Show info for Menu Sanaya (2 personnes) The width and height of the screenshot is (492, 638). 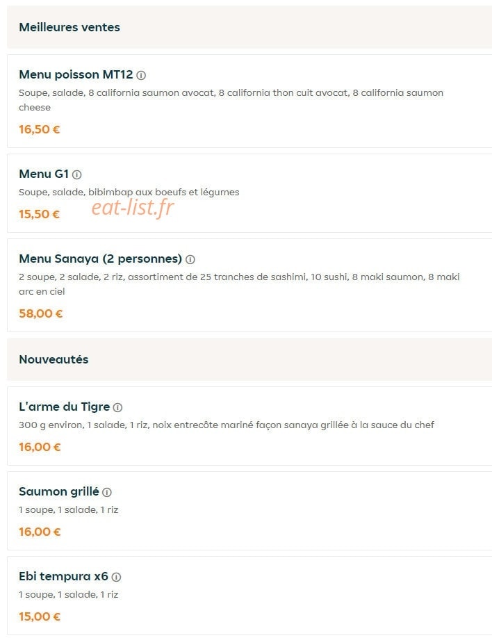pyautogui.click(x=190, y=259)
